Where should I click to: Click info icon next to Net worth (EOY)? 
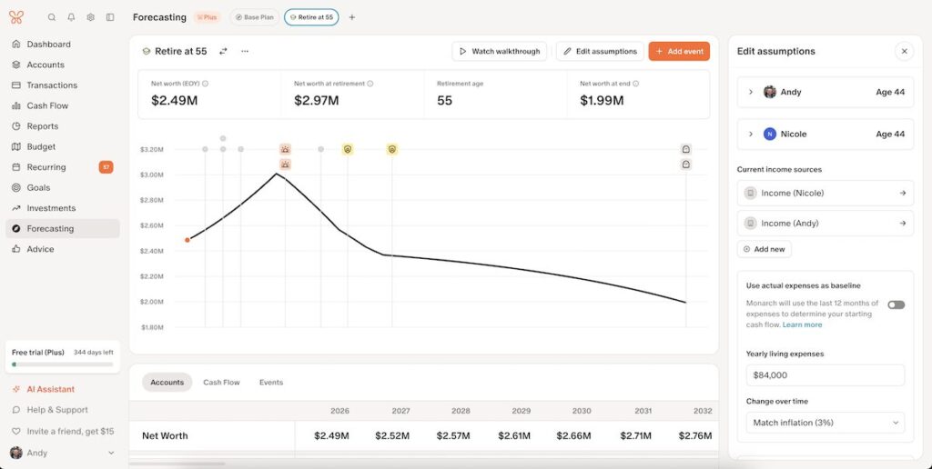pos(205,84)
